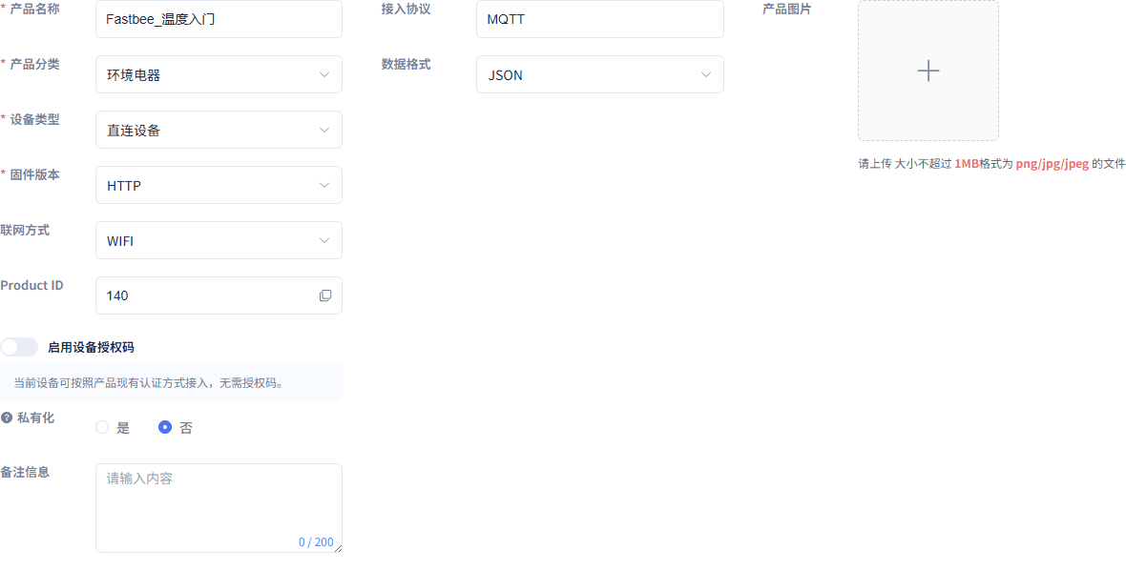The image size is (1126, 570).
Task: Click the 设备类型 label
Action: click(x=35, y=120)
